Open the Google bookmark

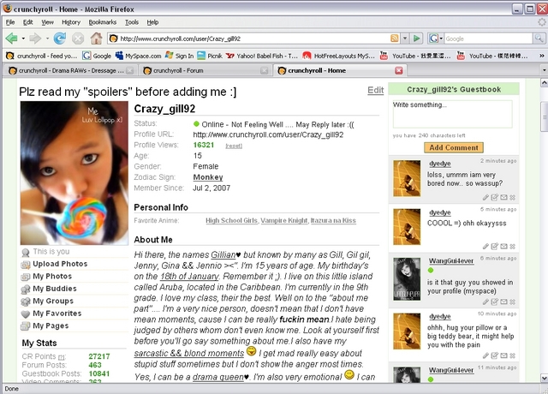(x=97, y=56)
